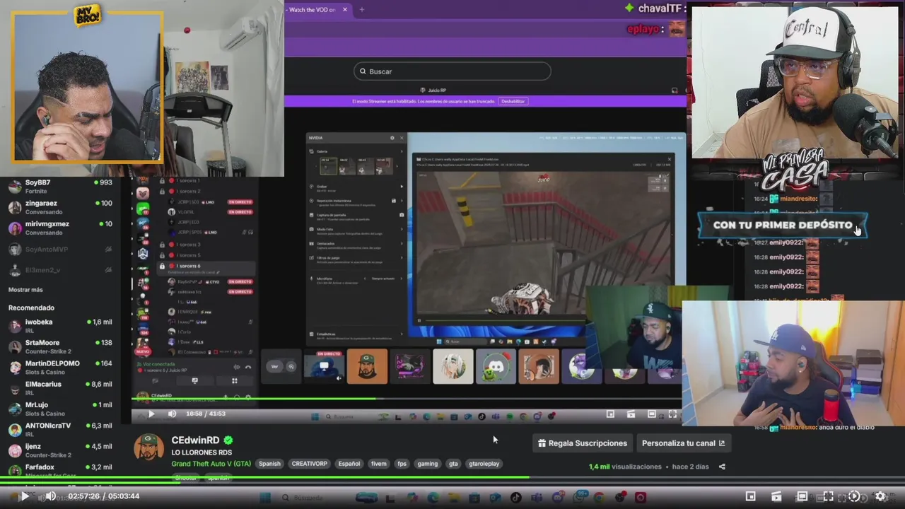Mute the main VOD player volume
Screen dimensions: 905x509
(51, 496)
